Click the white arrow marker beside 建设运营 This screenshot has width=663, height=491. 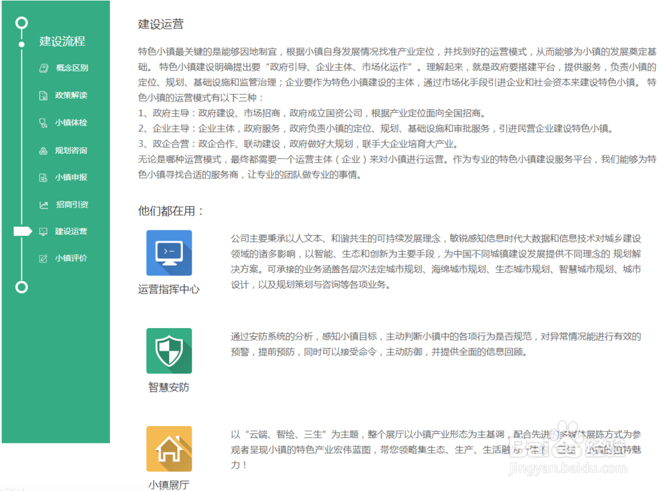point(23,231)
